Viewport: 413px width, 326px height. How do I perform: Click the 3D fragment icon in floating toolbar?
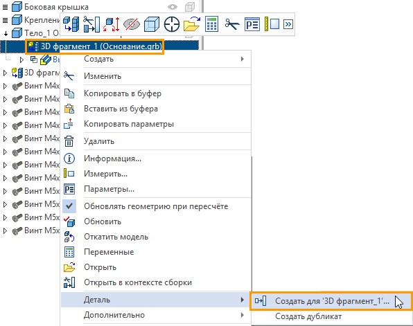tap(71, 24)
